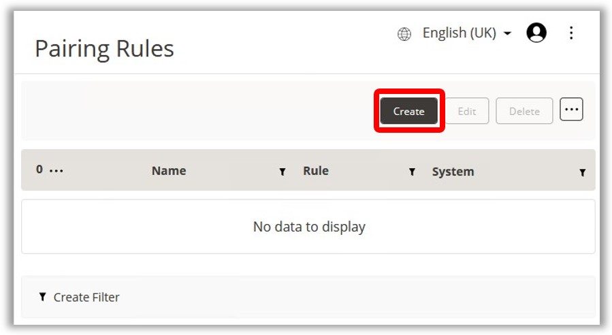Open the English (UK) language dropdown
The height and width of the screenshot is (335, 612).
(459, 33)
